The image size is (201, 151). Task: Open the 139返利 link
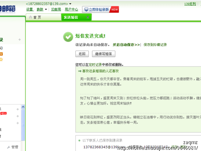(190, 4)
